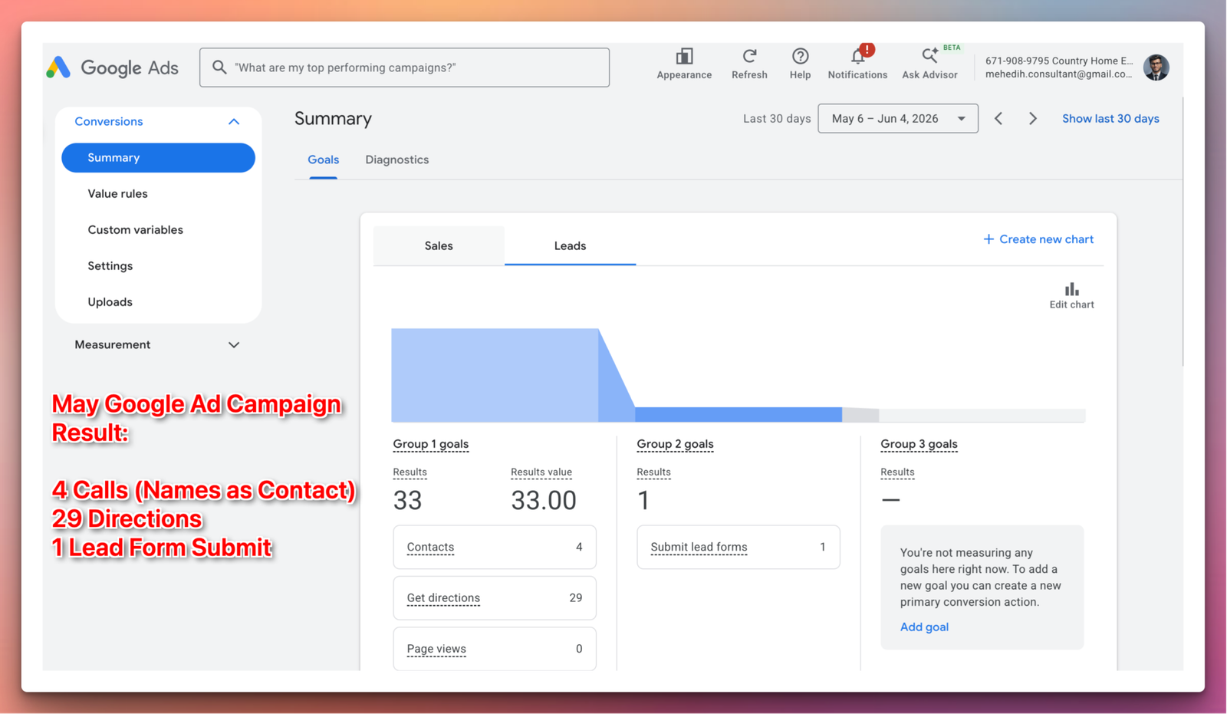Viewport: 1227px width, 714px height.
Task: Click the search magnifier icon
Action: click(x=219, y=67)
